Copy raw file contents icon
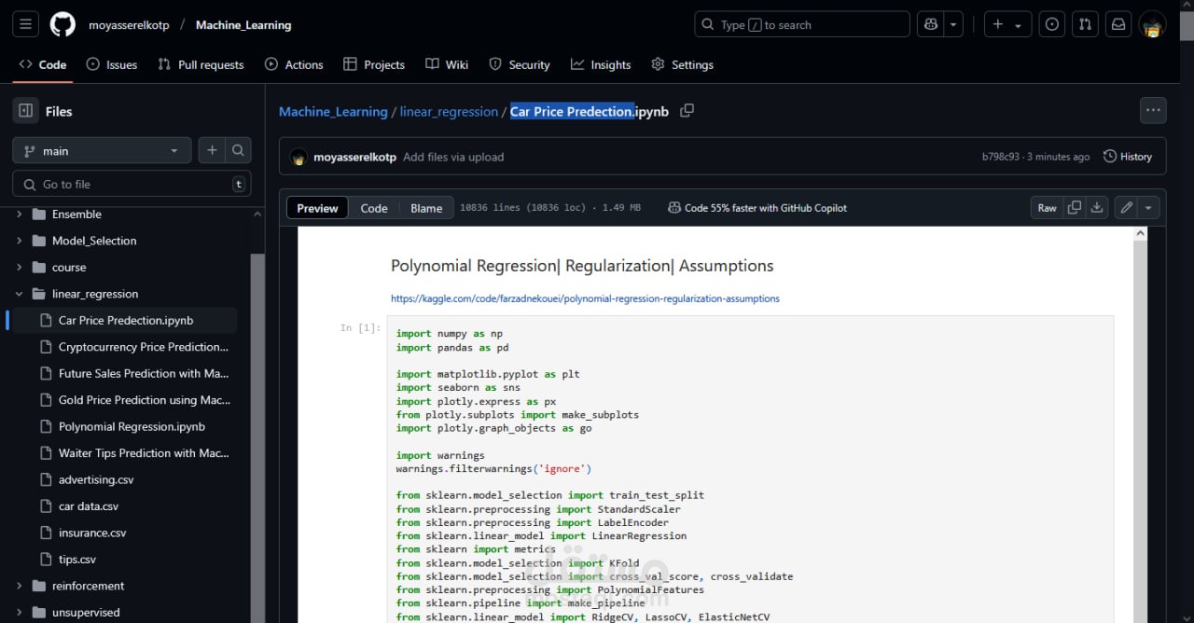Viewport: 1194px width, 623px height. (x=1075, y=208)
